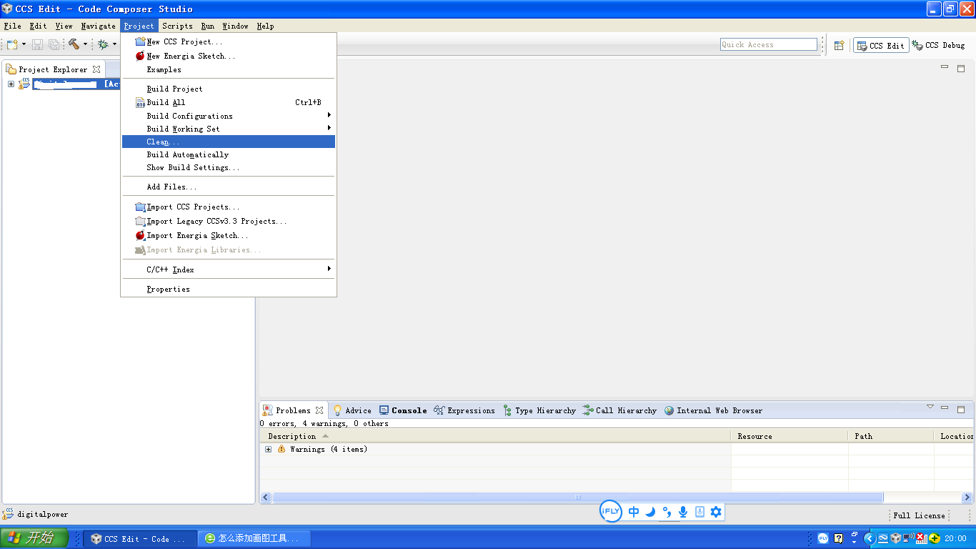The height and width of the screenshot is (549, 976).
Task: Toggle Build Automatically option
Action: (229, 154)
